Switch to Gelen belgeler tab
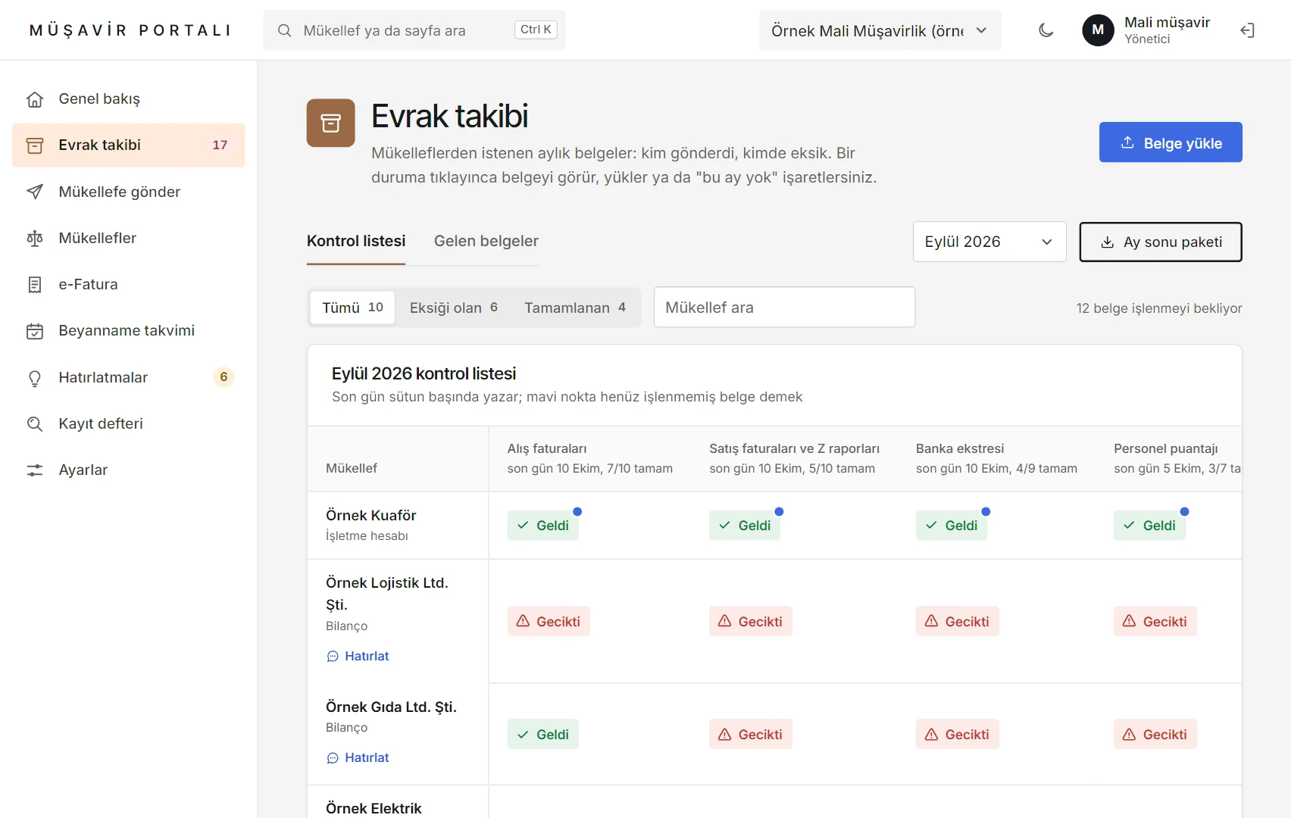The image size is (1291, 818). (x=486, y=241)
